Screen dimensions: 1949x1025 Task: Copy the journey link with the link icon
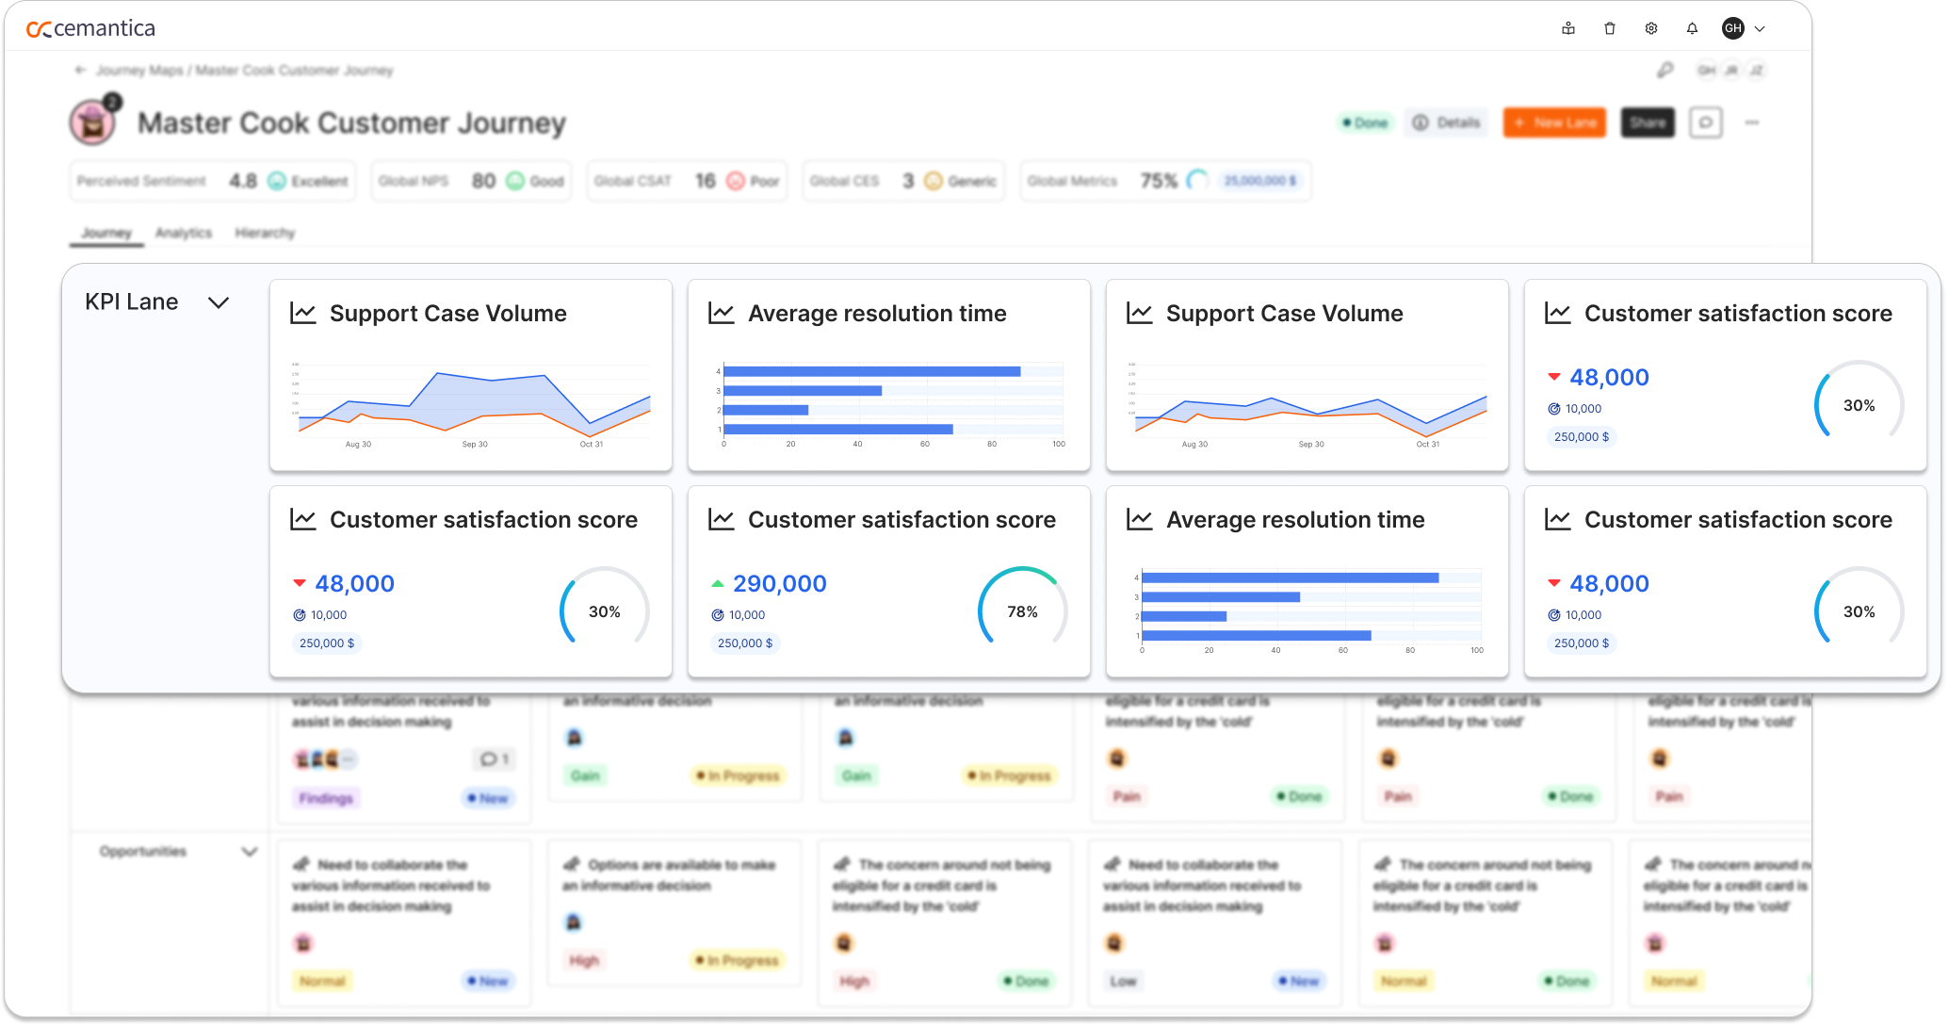(x=1665, y=70)
